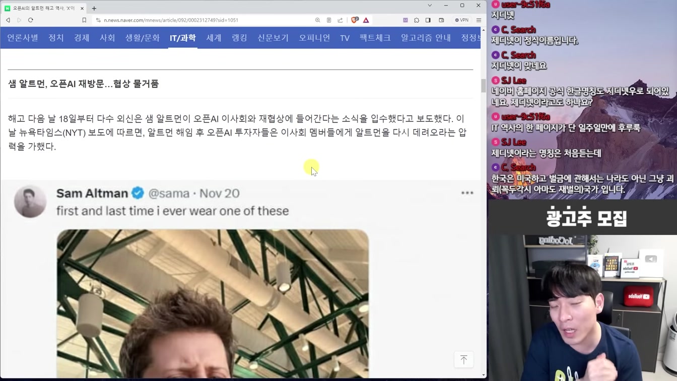Open 알고리즘 안내 menu item

(x=426, y=38)
